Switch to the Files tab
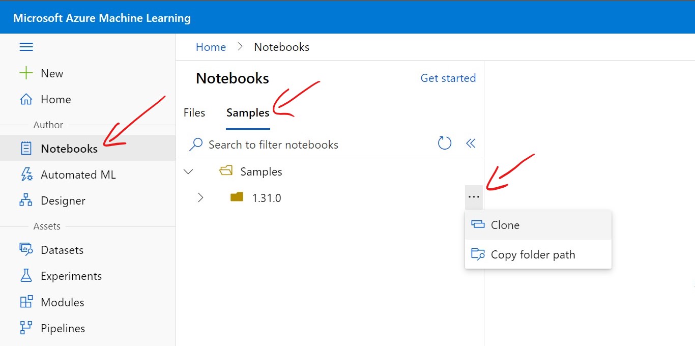Viewport: 695px width, 346px height. (194, 113)
